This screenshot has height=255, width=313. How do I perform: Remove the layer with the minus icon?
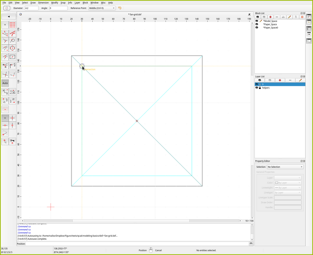[290, 80]
